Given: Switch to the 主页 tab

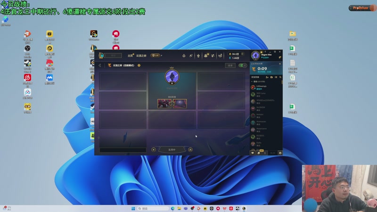Looking at the screenshot, I should [130, 56].
